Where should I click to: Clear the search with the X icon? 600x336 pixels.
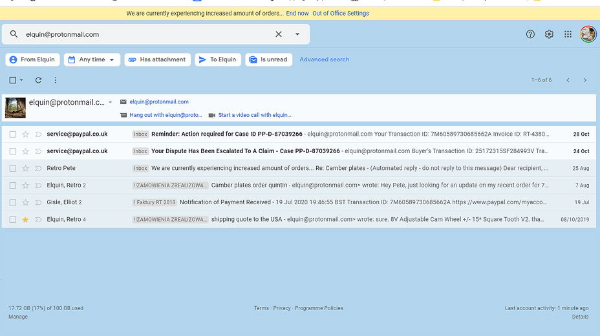279,34
